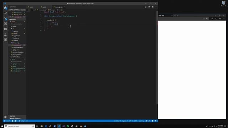Switch to Visual Studio Code taskbar icon
Screen dimensions: 228x128
[59, 126]
